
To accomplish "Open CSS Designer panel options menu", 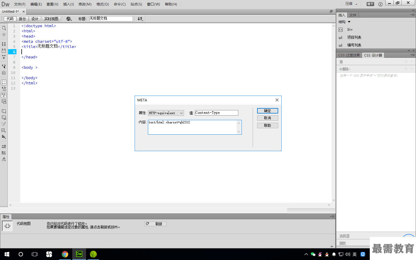I will pyautogui.click(x=413, y=55).
